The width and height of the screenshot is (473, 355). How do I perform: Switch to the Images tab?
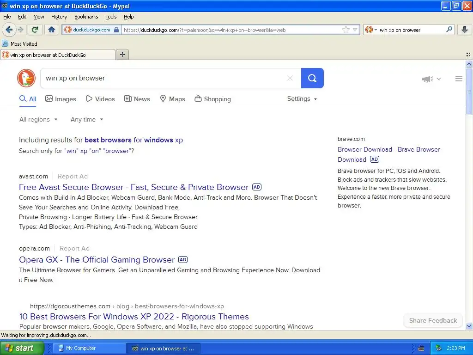pos(61,99)
